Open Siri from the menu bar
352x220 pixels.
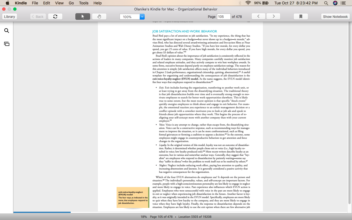coord(335,3)
